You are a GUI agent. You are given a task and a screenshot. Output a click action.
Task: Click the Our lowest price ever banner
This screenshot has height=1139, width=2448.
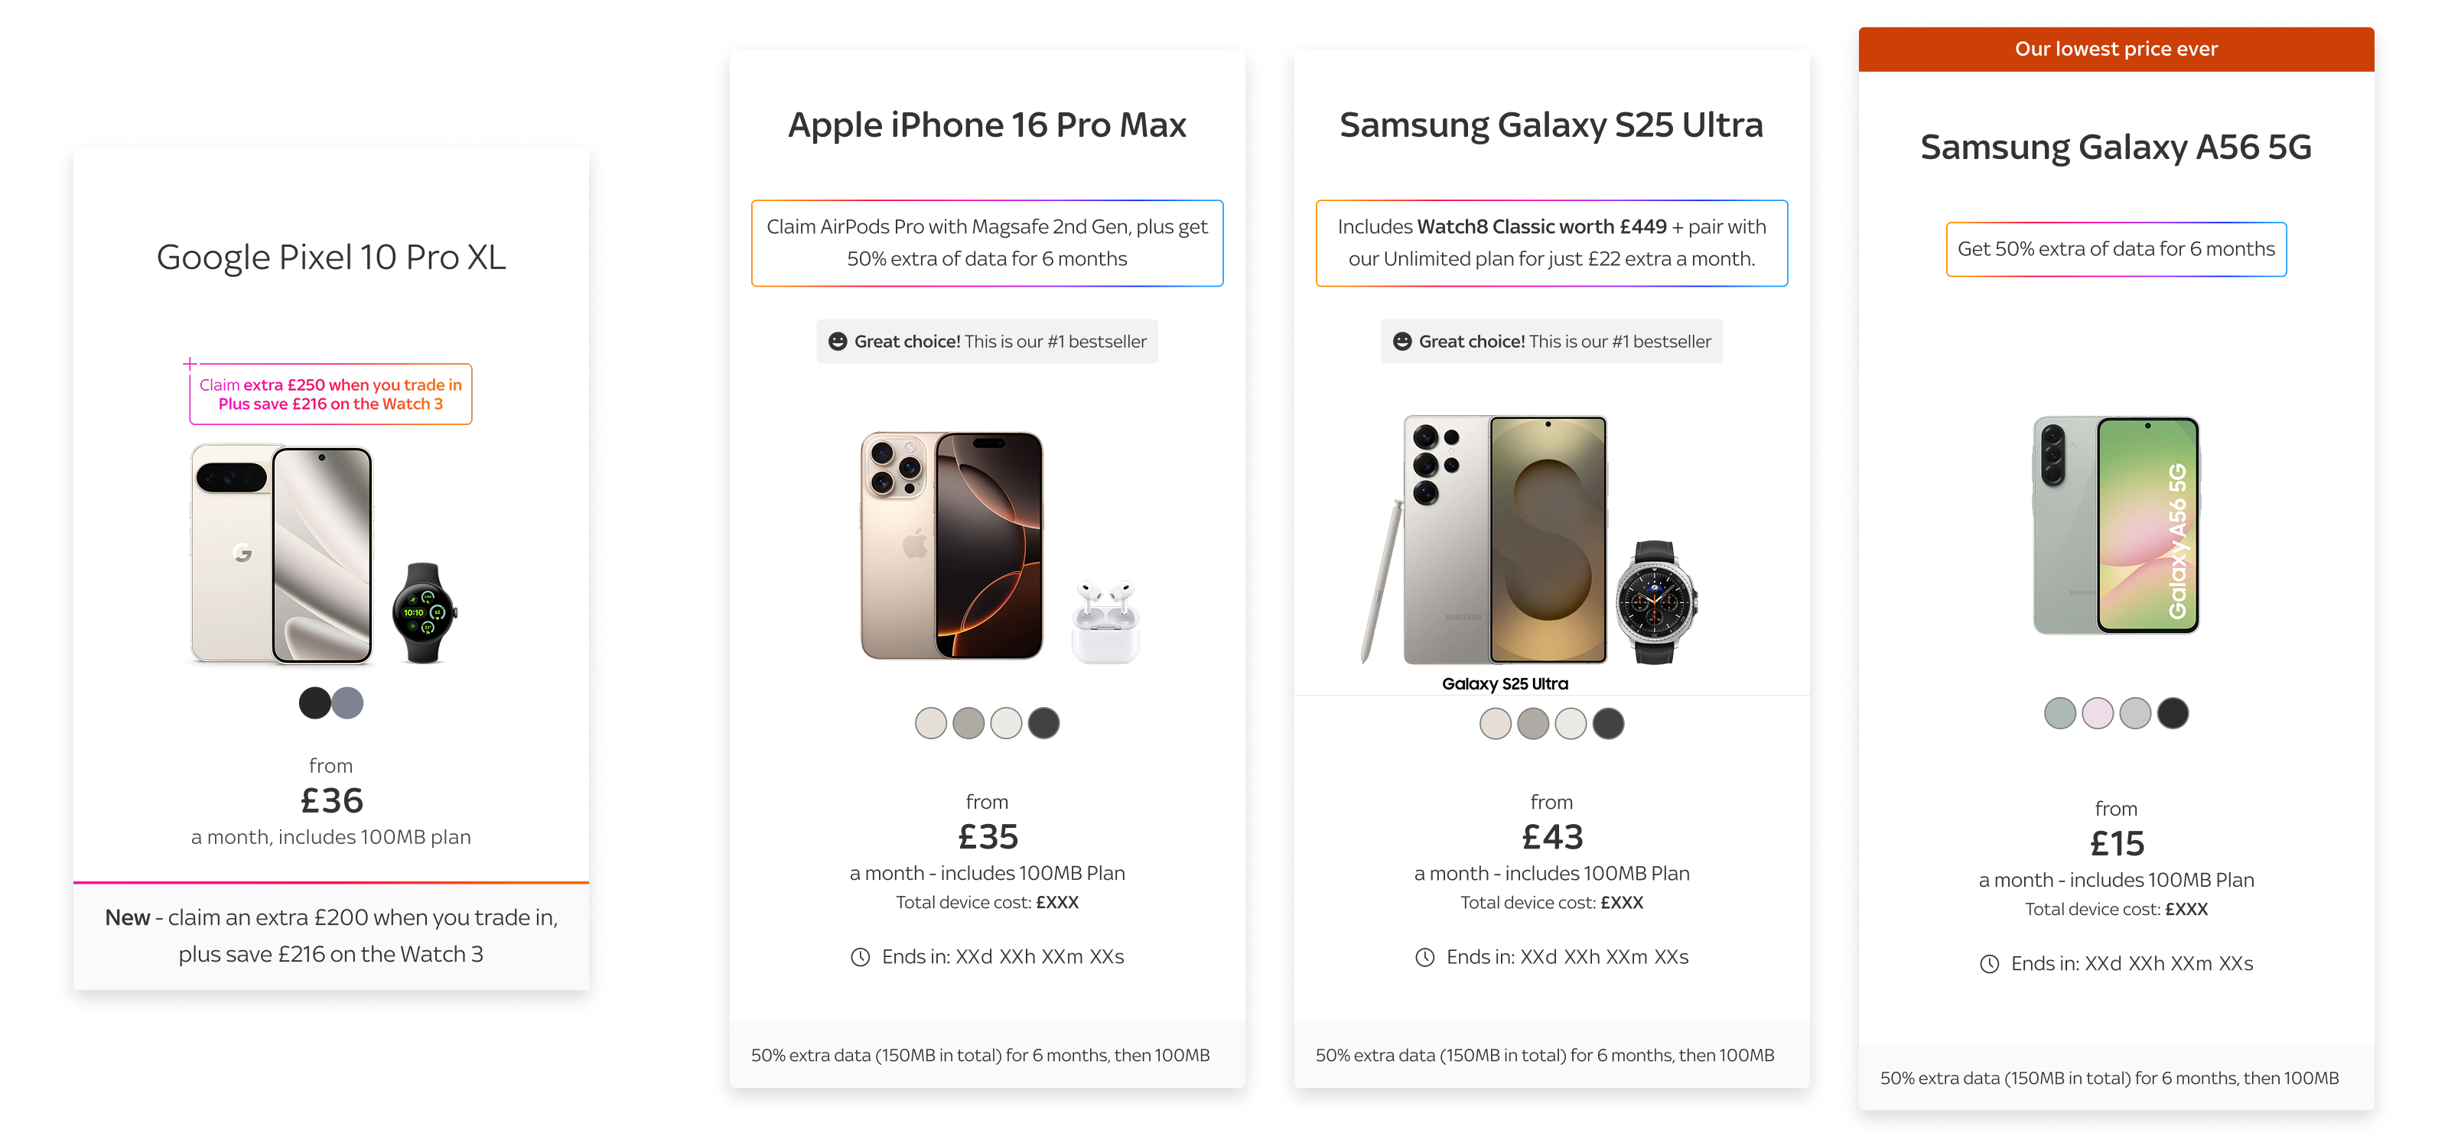2115,48
